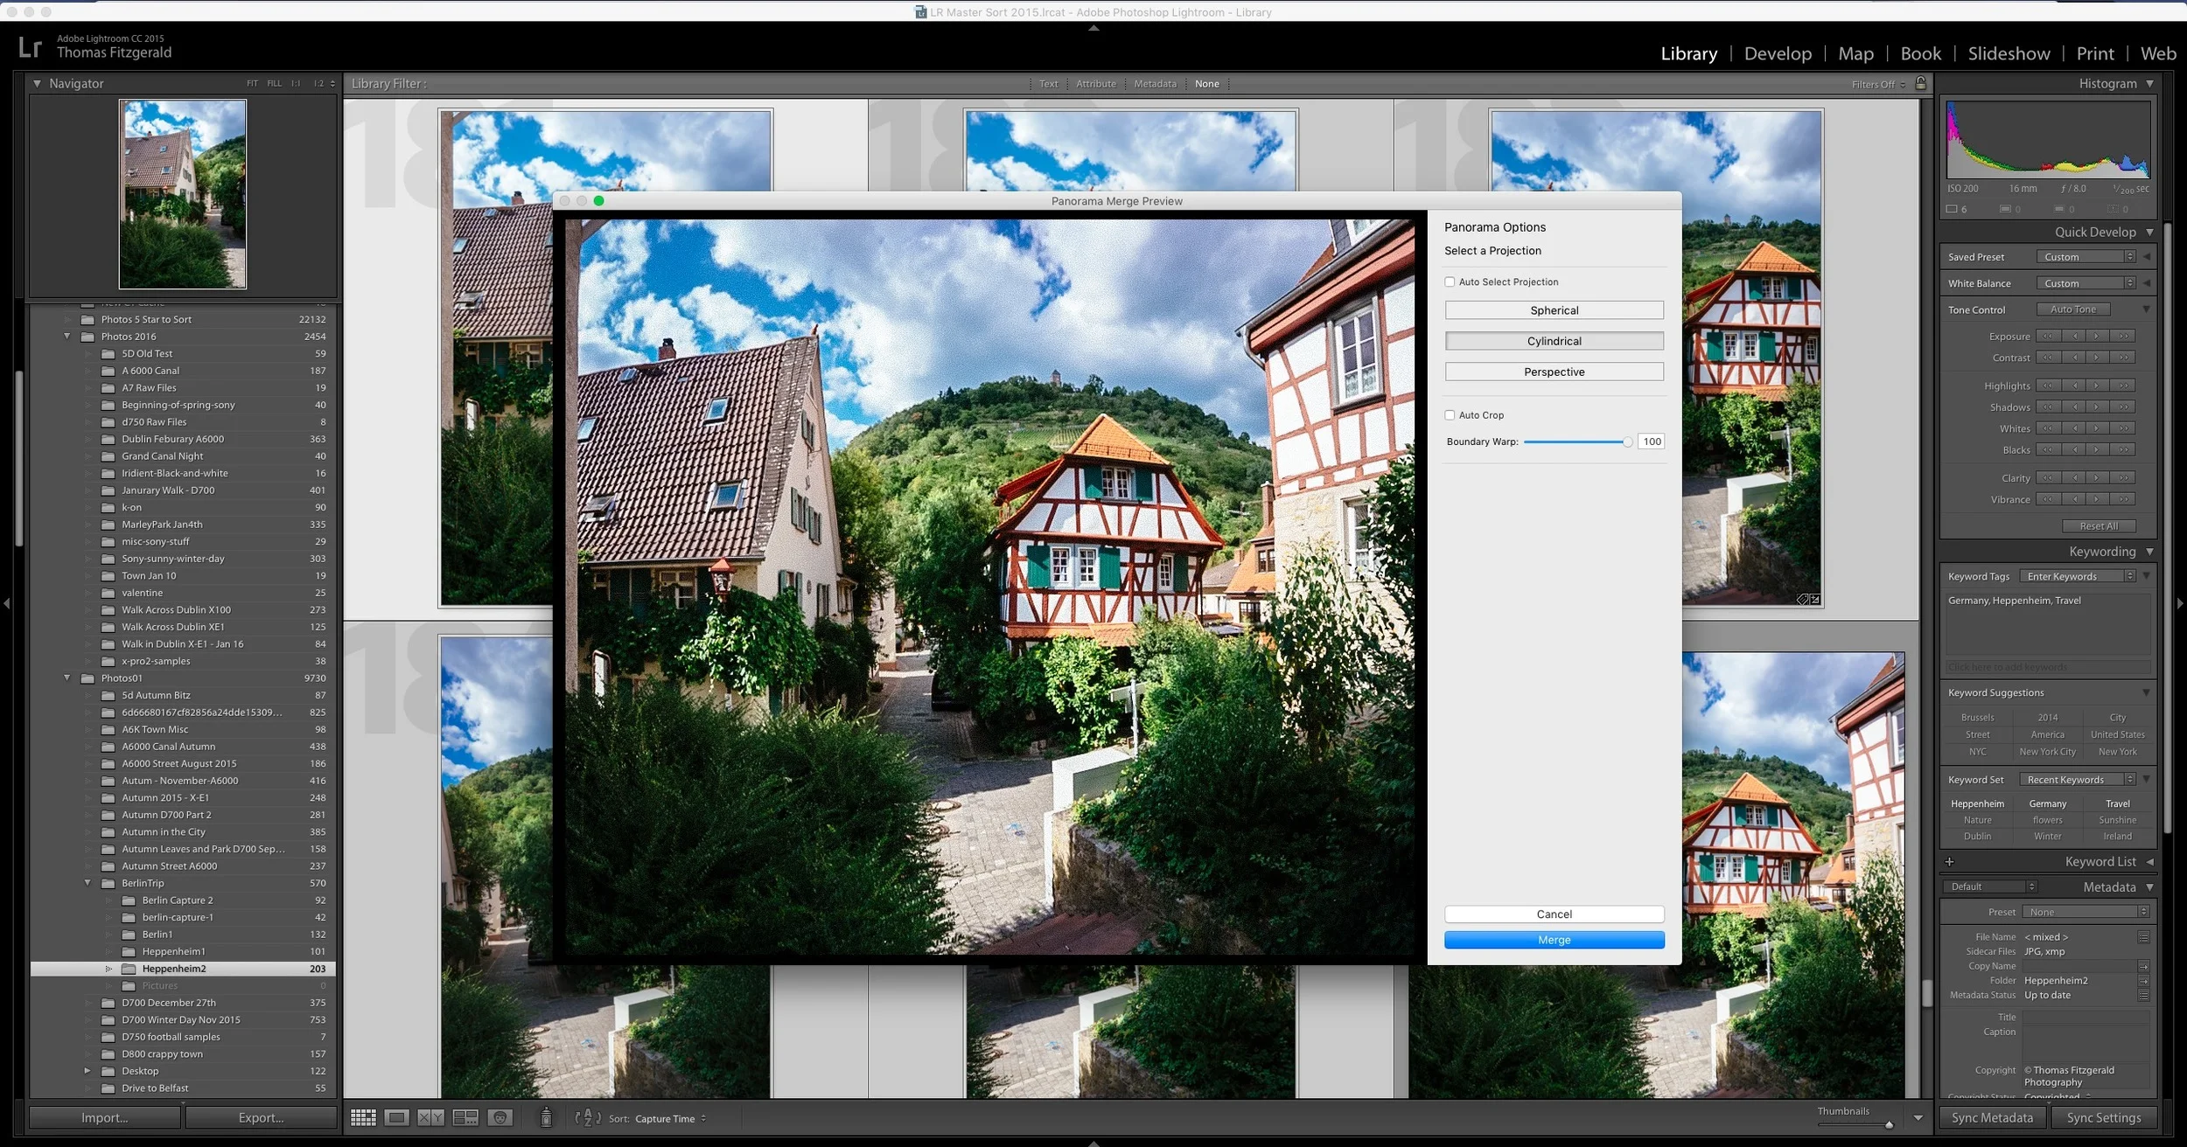Click Reset All in Quick Develop

(x=2099, y=525)
